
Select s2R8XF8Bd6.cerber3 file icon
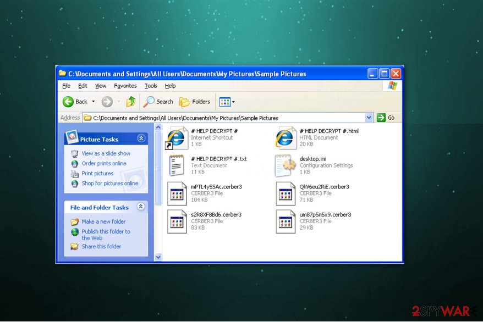point(177,221)
